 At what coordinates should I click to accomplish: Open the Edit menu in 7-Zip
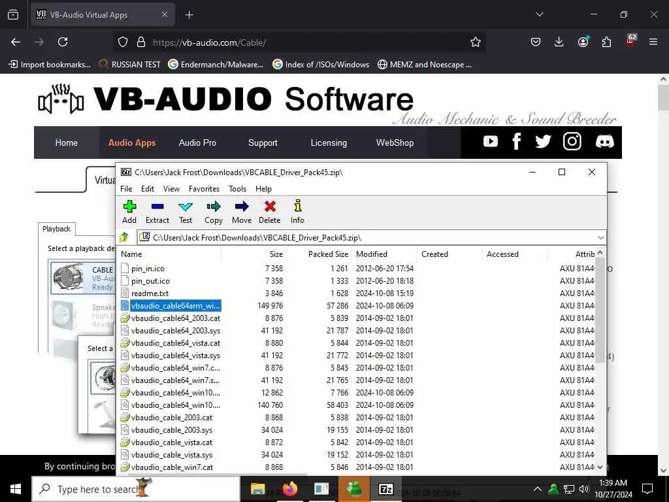tap(148, 189)
